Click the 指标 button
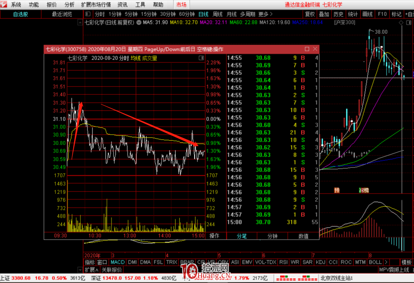Screen dimensions: 414x283 90,262
